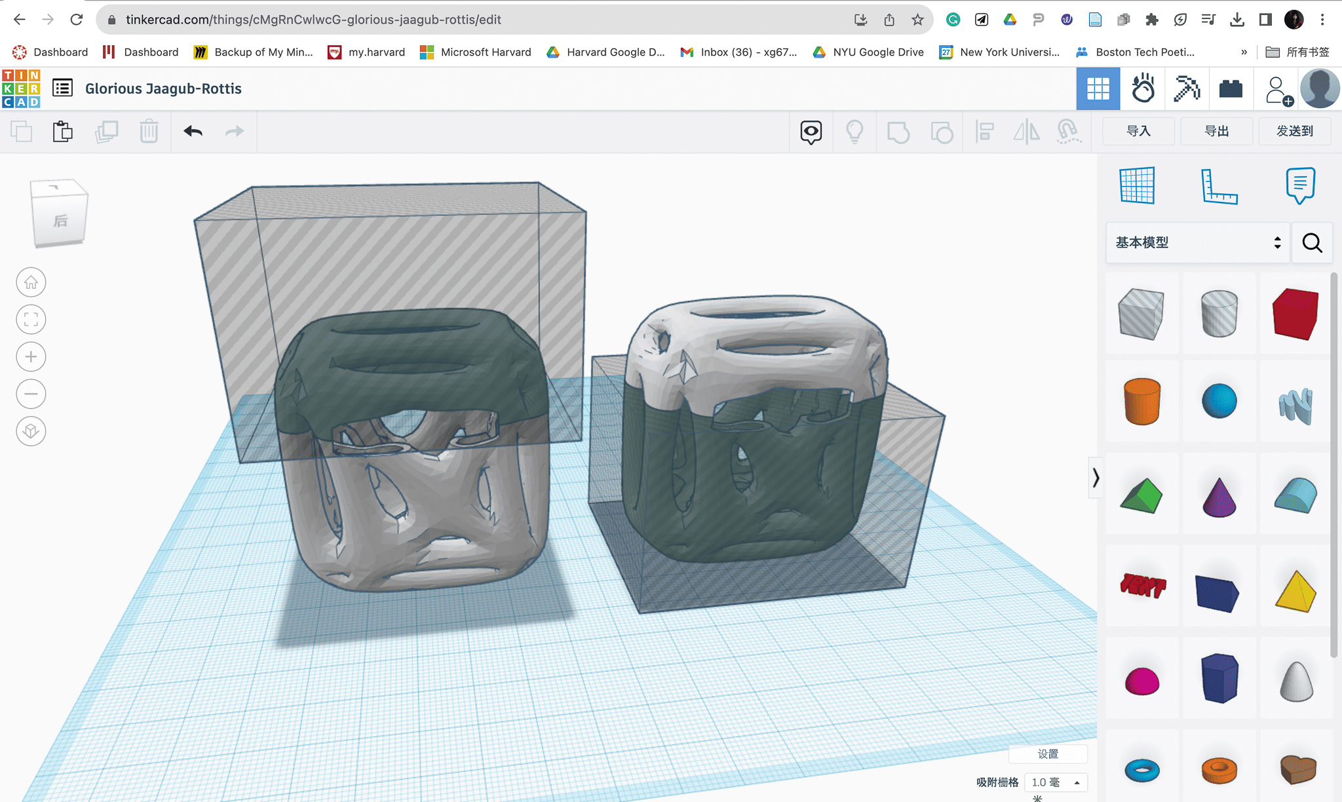Toggle orthographic perspective view cube icon
Viewport: 1342px width, 802px height.
click(31, 431)
